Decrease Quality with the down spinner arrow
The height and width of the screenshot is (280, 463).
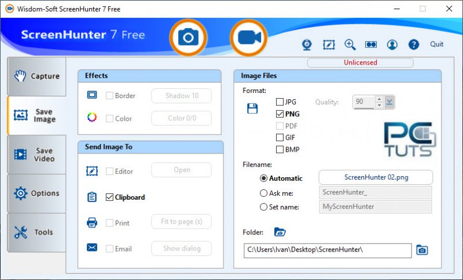[379, 105]
